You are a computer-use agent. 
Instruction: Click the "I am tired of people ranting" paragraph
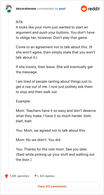[x=54, y=87]
